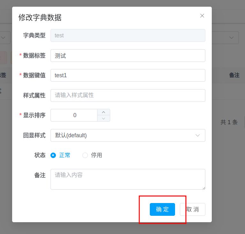Screen dimensions: 245x234
Task: Click the 取消 button
Action: pyautogui.click(x=192, y=209)
